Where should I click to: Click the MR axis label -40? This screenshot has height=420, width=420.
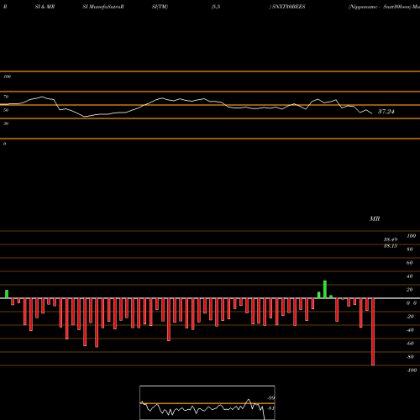(x=410, y=330)
